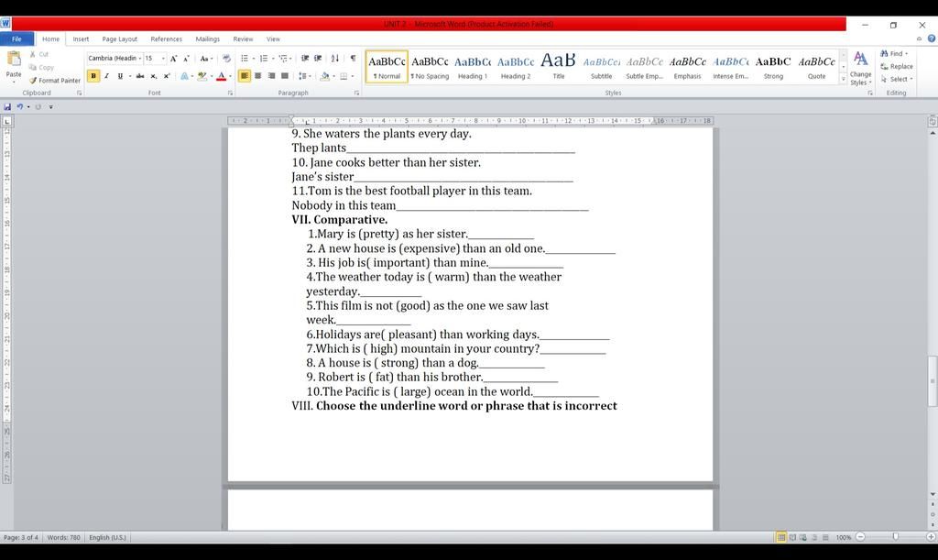Center align the text

[257, 76]
